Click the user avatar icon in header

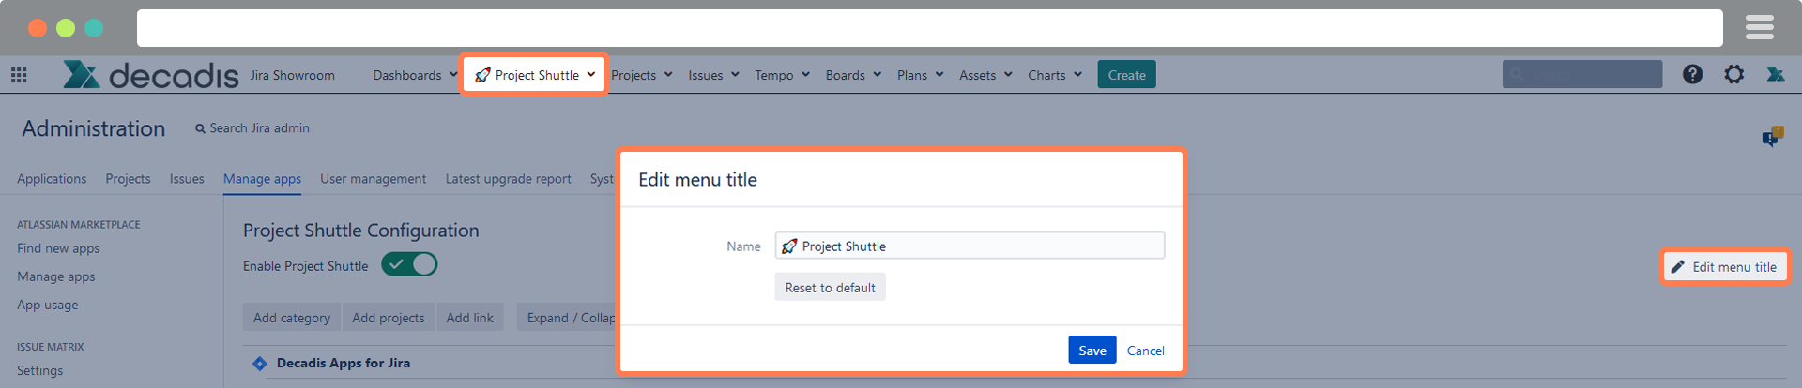(x=1775, y=74)
